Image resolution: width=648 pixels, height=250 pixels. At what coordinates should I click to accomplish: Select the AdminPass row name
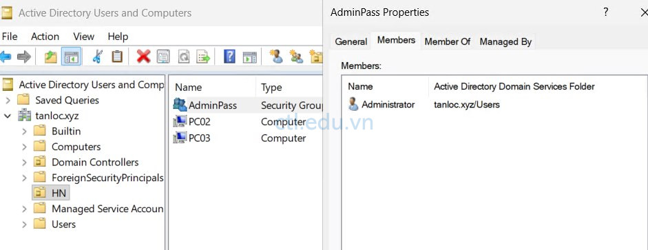(x=213, y=105)
